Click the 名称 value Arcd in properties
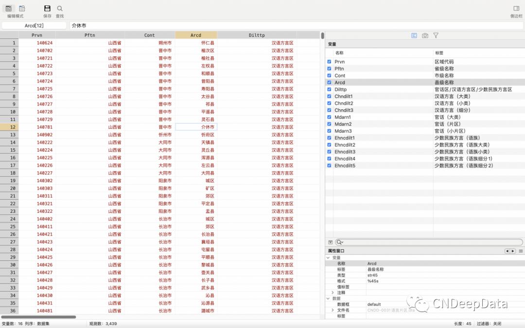Screen dimensions: 525x328 [x=372, y=264]
